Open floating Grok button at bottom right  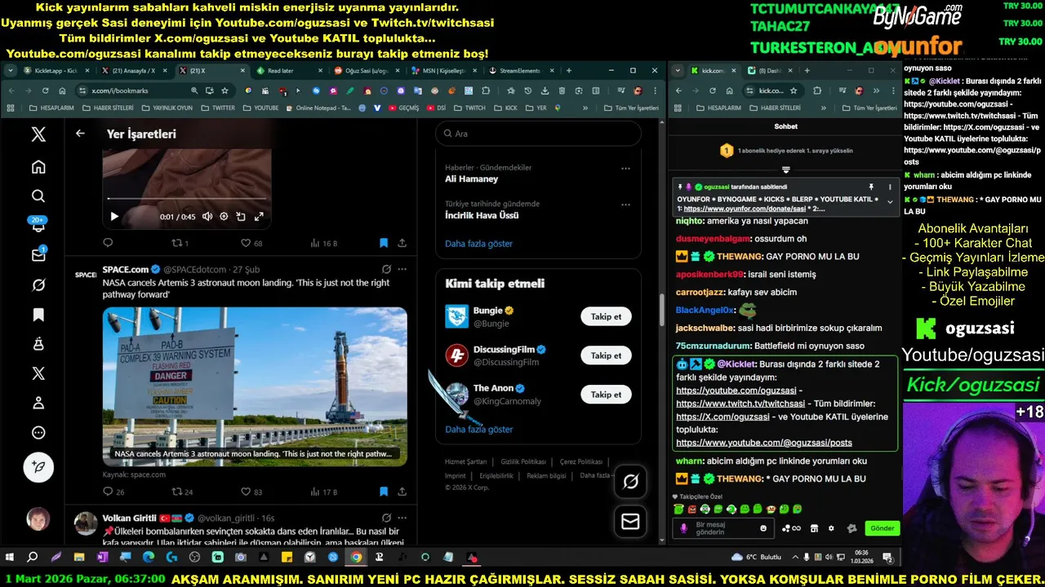[x=630, y=482]
